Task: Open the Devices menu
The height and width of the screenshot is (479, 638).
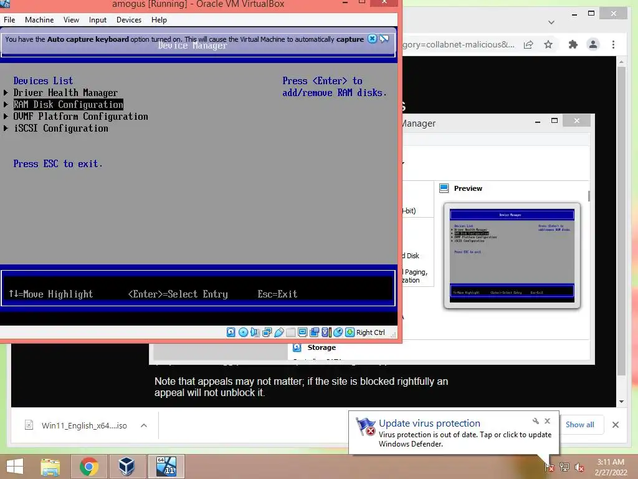Action: [129, 19]
